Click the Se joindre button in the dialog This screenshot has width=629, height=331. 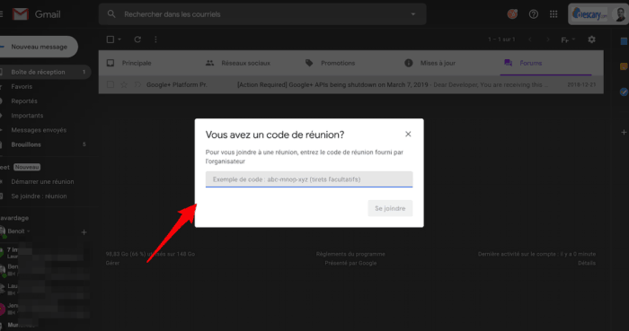tap(390, 208)
